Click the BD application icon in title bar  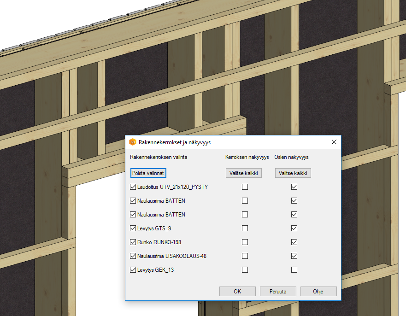click(133, 142)
